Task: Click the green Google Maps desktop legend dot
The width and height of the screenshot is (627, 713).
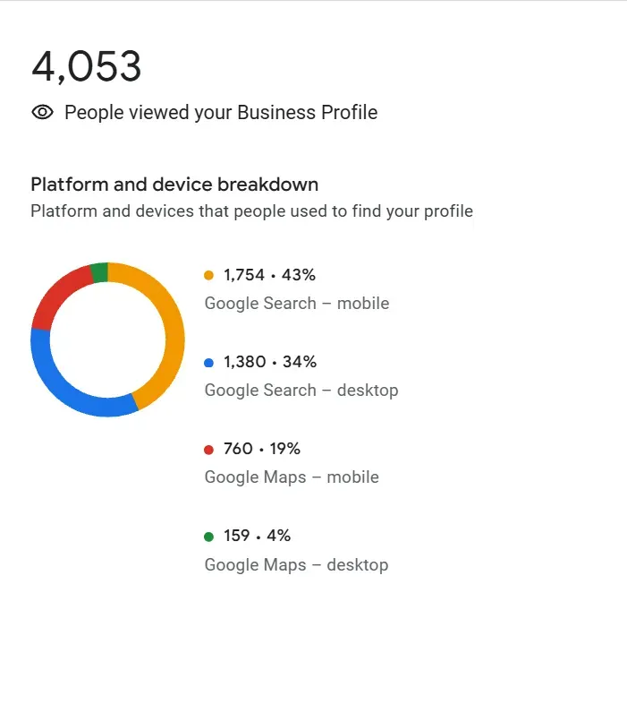Action: click(x=209, y=537)
